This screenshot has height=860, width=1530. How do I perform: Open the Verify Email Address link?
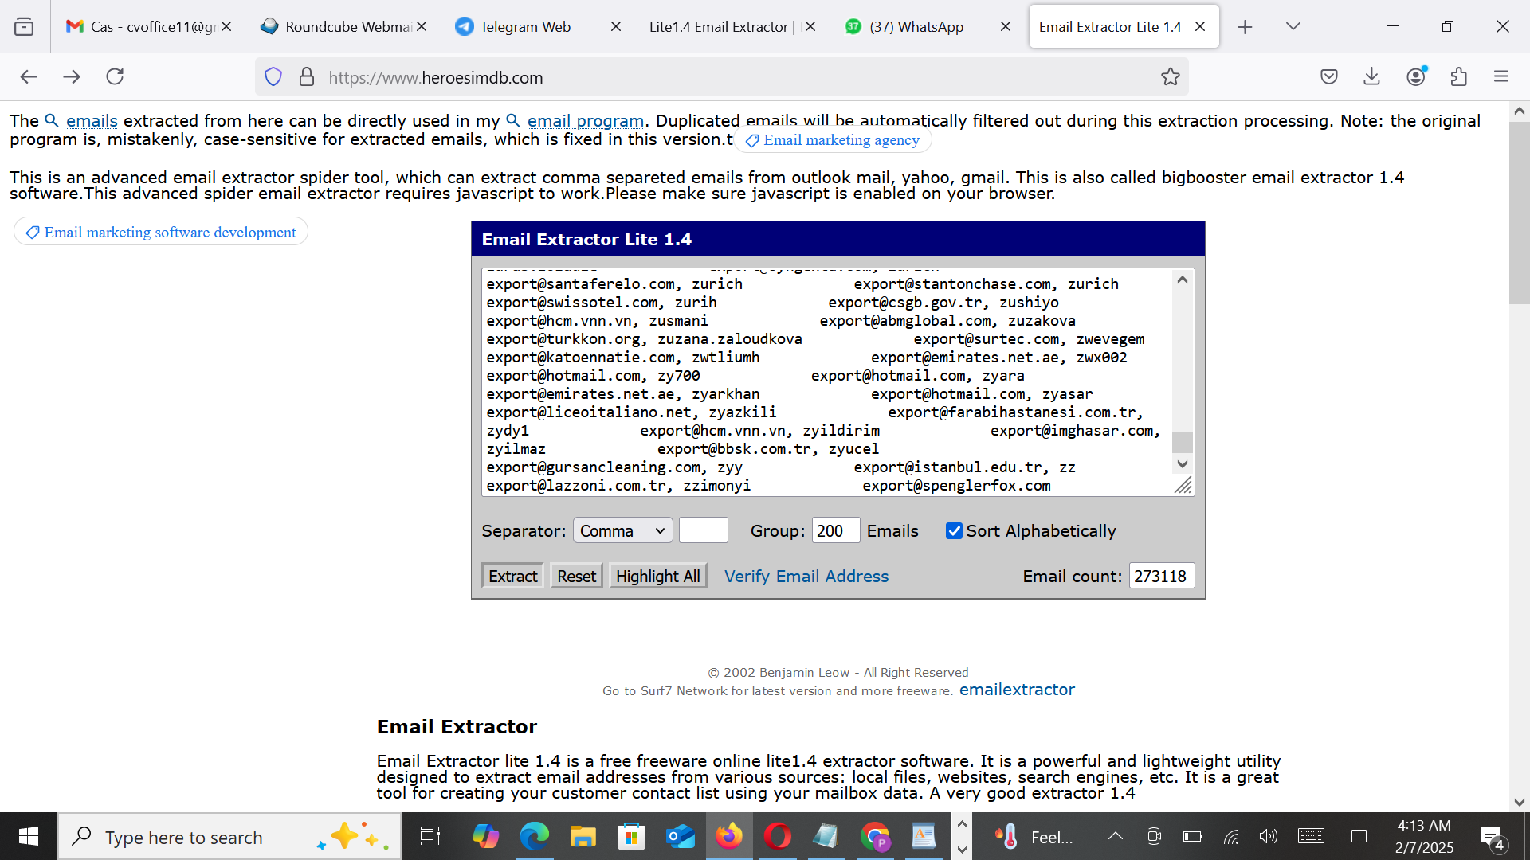pos(806,576)
